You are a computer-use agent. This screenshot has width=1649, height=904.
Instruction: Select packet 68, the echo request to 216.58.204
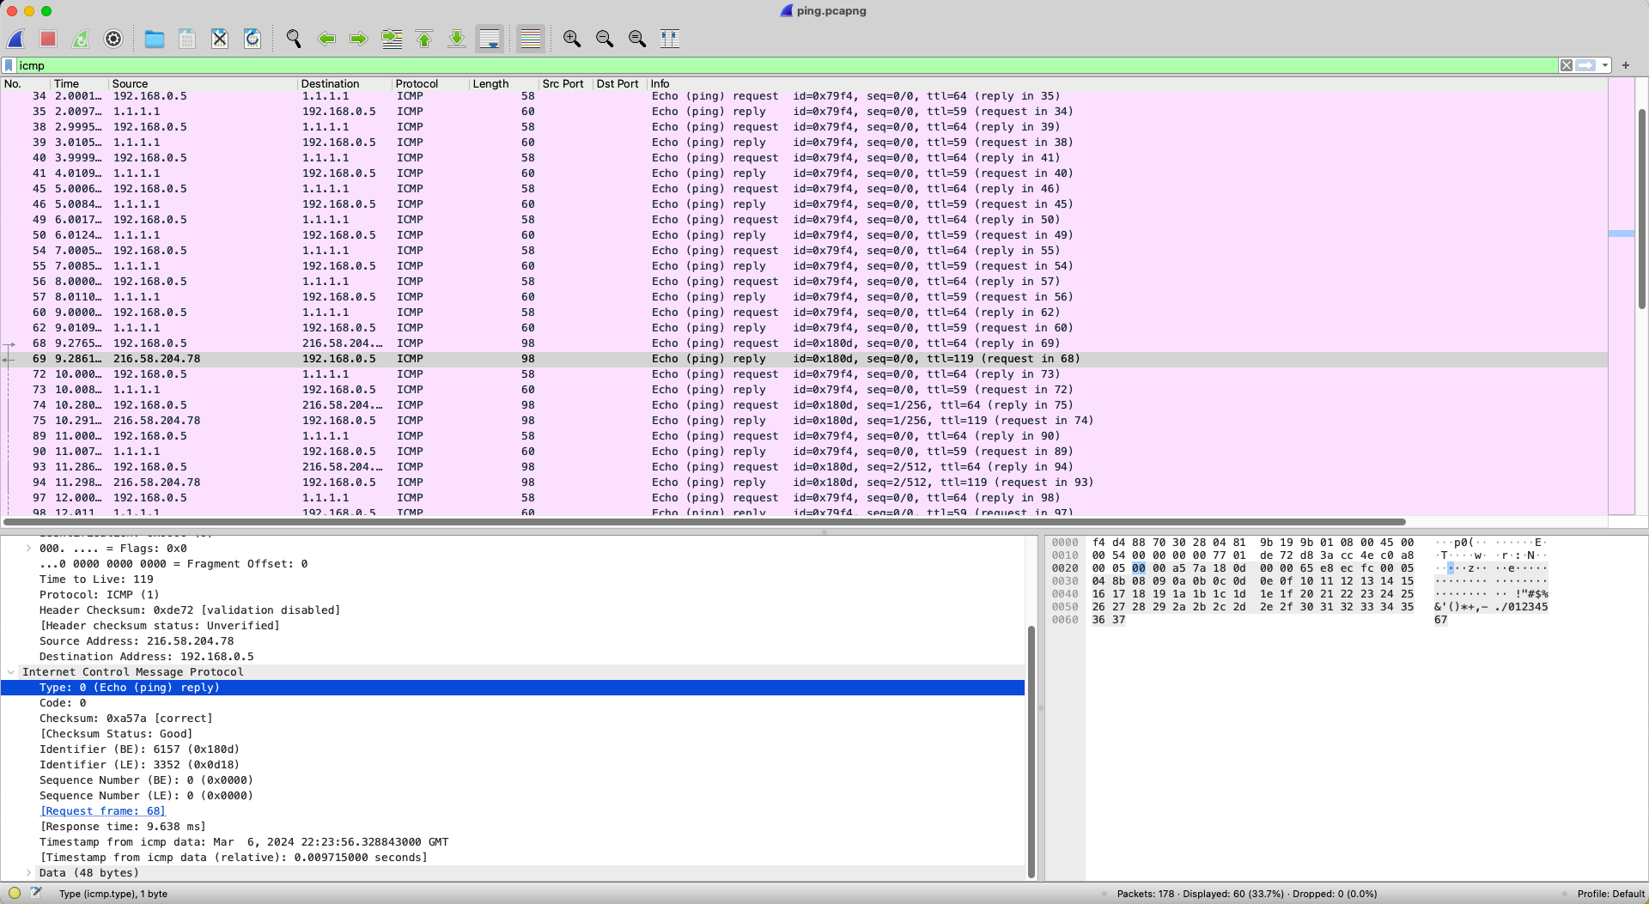click(804, 343)
